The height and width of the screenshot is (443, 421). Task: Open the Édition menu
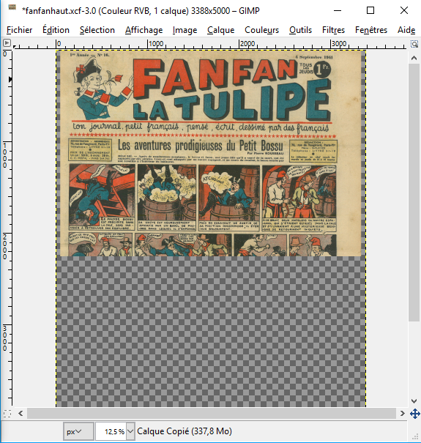[x=56, y=30]
